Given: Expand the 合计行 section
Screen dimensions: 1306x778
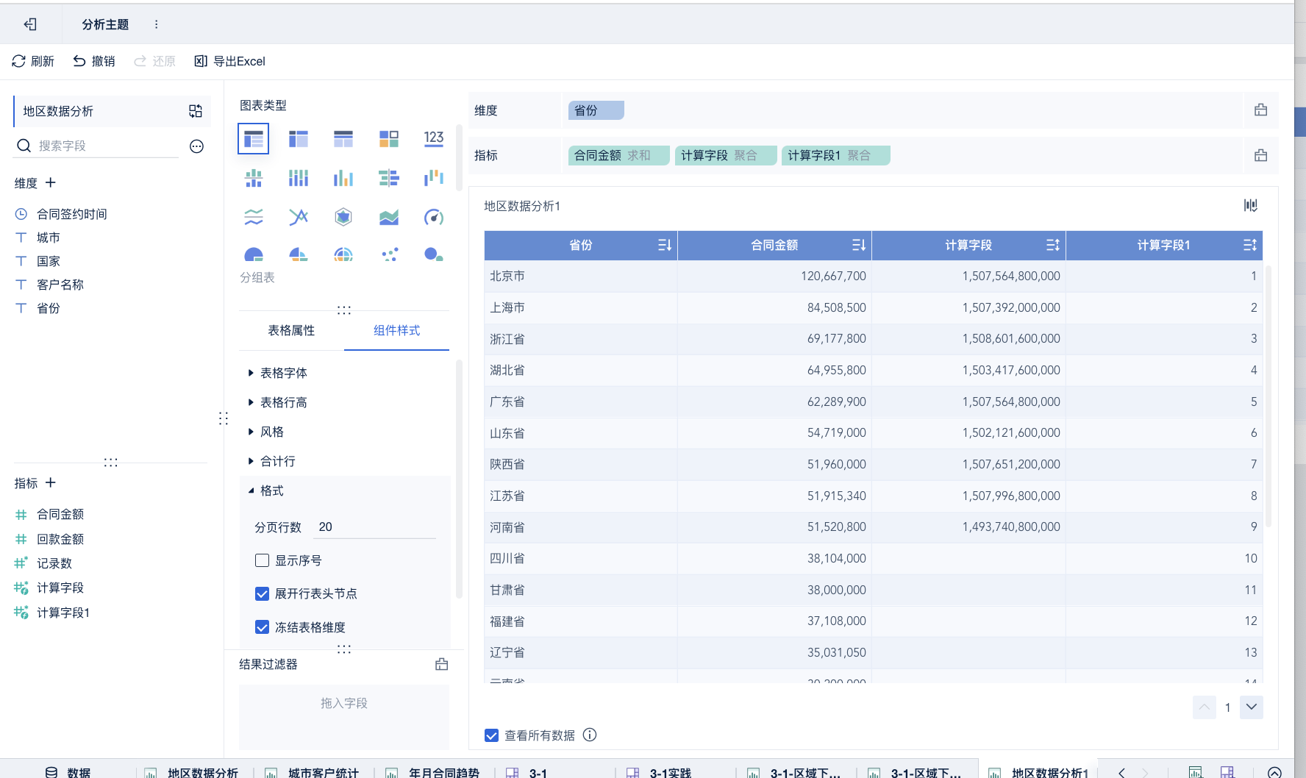Looking at the screenshot, I should point(272,461).
